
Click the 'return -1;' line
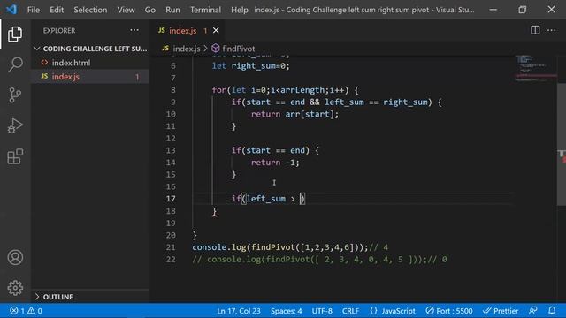tap(275, 163)
